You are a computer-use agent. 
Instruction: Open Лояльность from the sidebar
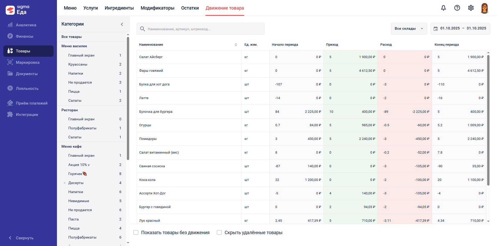click(x=27, y=89)
